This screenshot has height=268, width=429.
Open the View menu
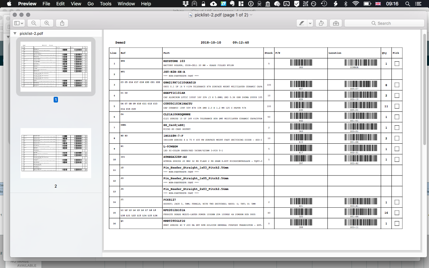[76, 4]
